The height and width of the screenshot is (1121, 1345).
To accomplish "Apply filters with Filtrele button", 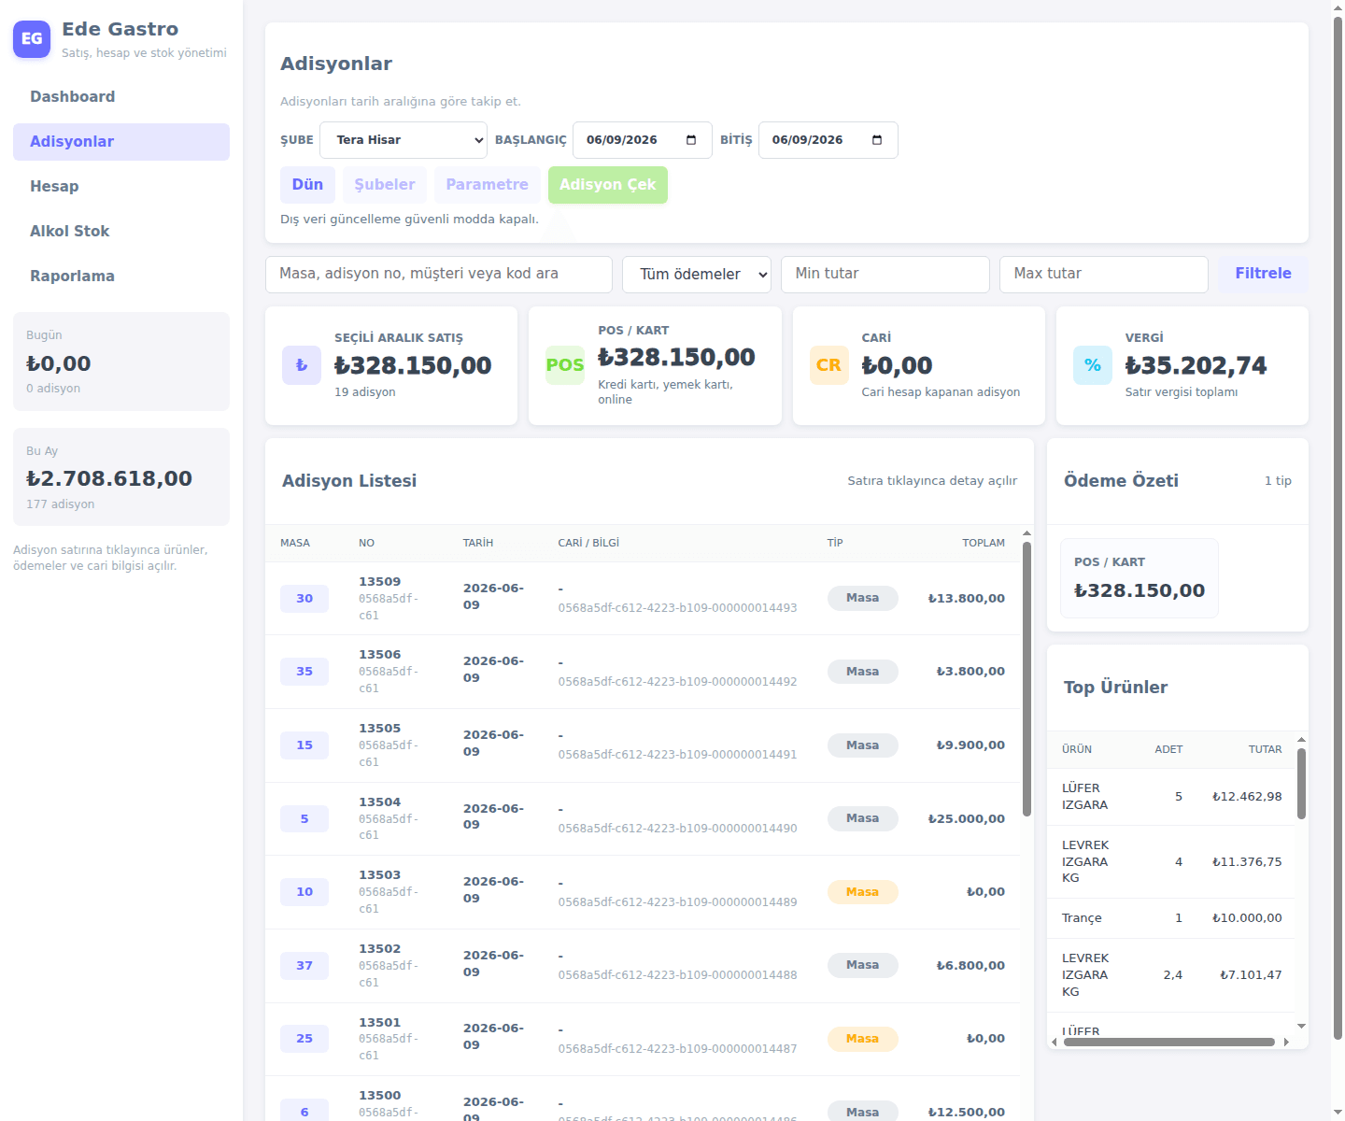I will [1263, 274].
